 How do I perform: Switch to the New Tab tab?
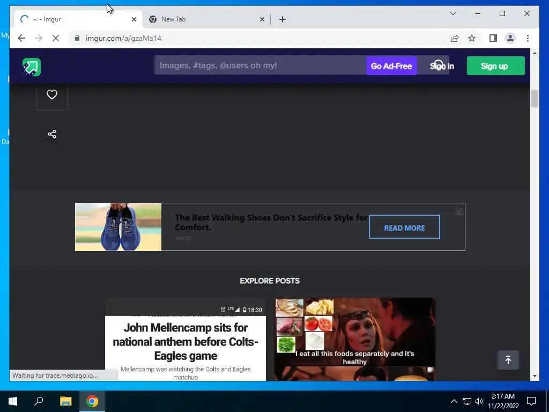click(206, 19)
